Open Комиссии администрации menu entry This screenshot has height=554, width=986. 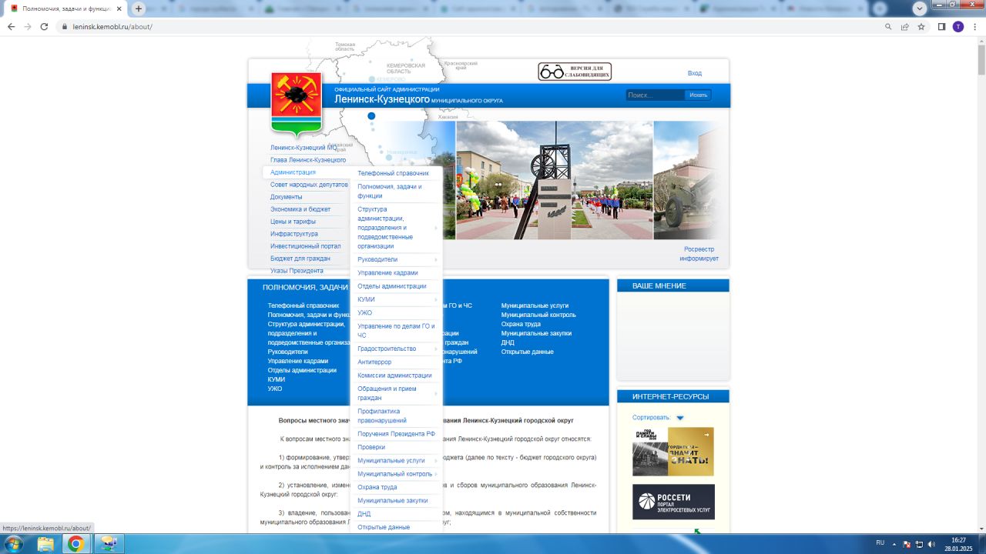[394, 375]
